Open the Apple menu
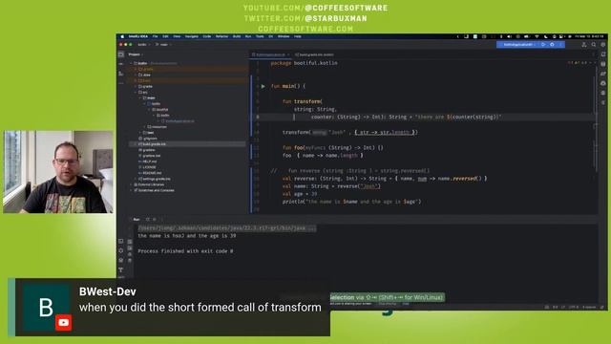Screen dimensions: 611x344 pyautogui.click(x=122, y=36)
